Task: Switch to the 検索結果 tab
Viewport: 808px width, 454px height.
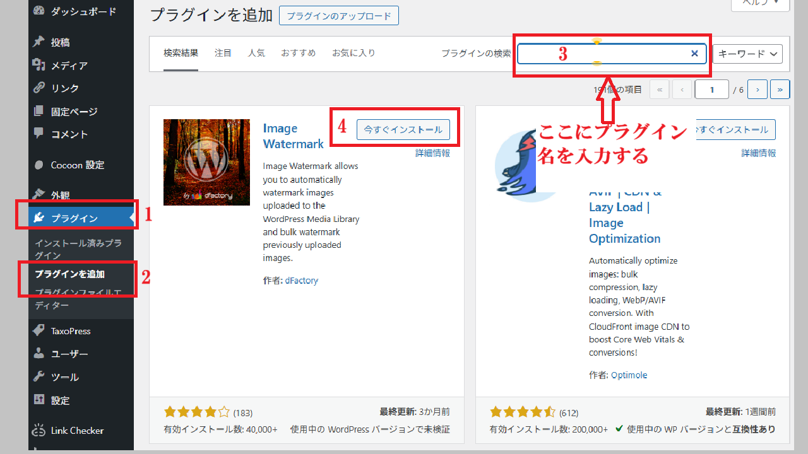Action: 181,53
